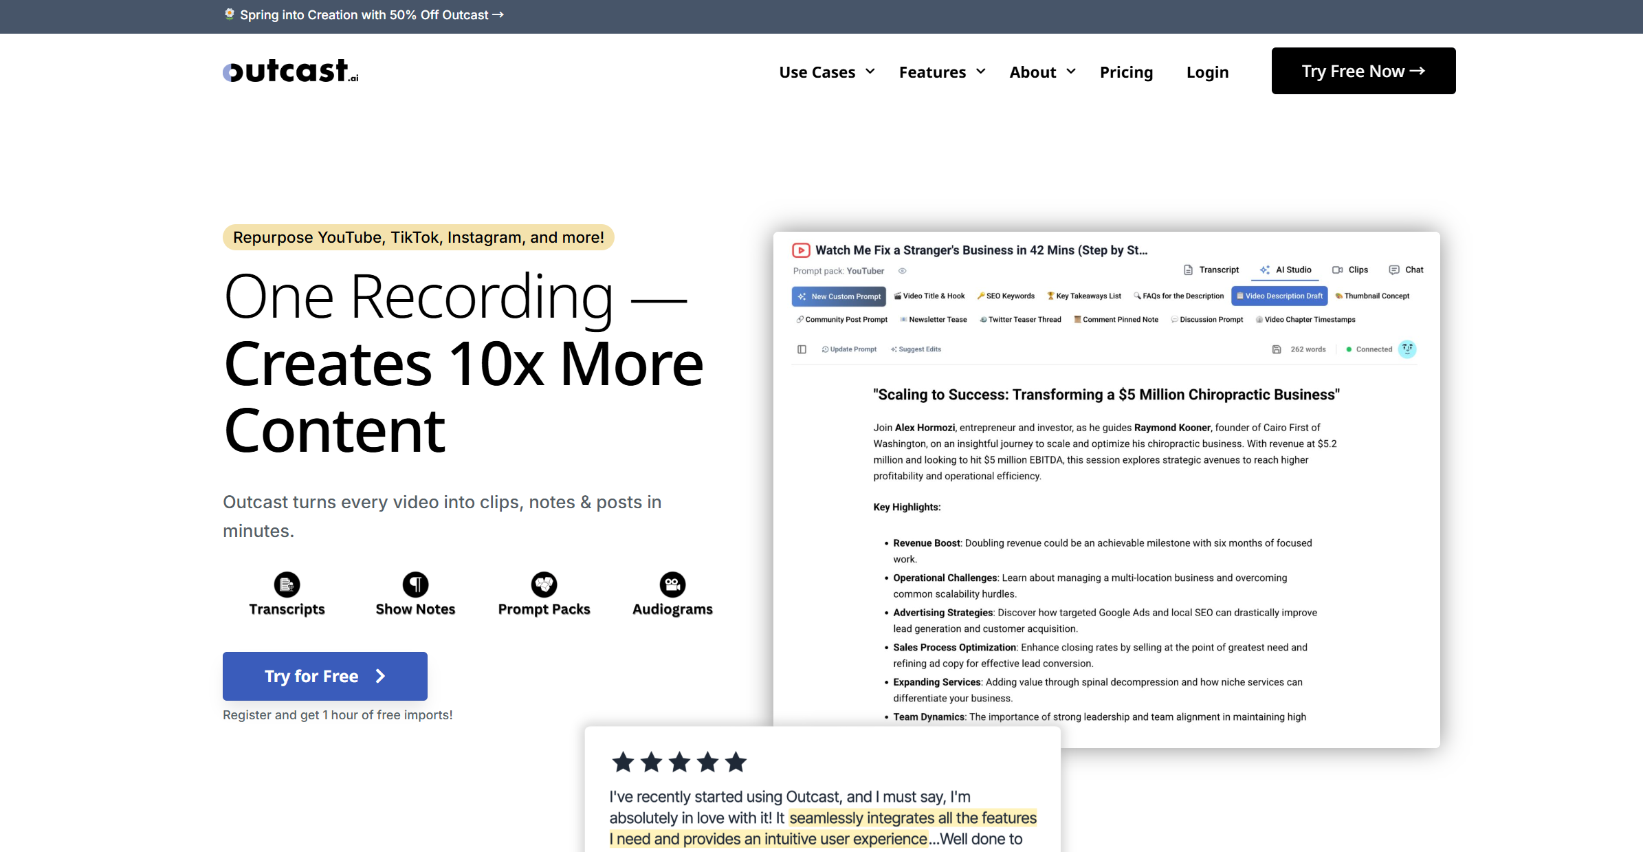Click the 'Scaling to Success' document heading

click(1107, 395)
